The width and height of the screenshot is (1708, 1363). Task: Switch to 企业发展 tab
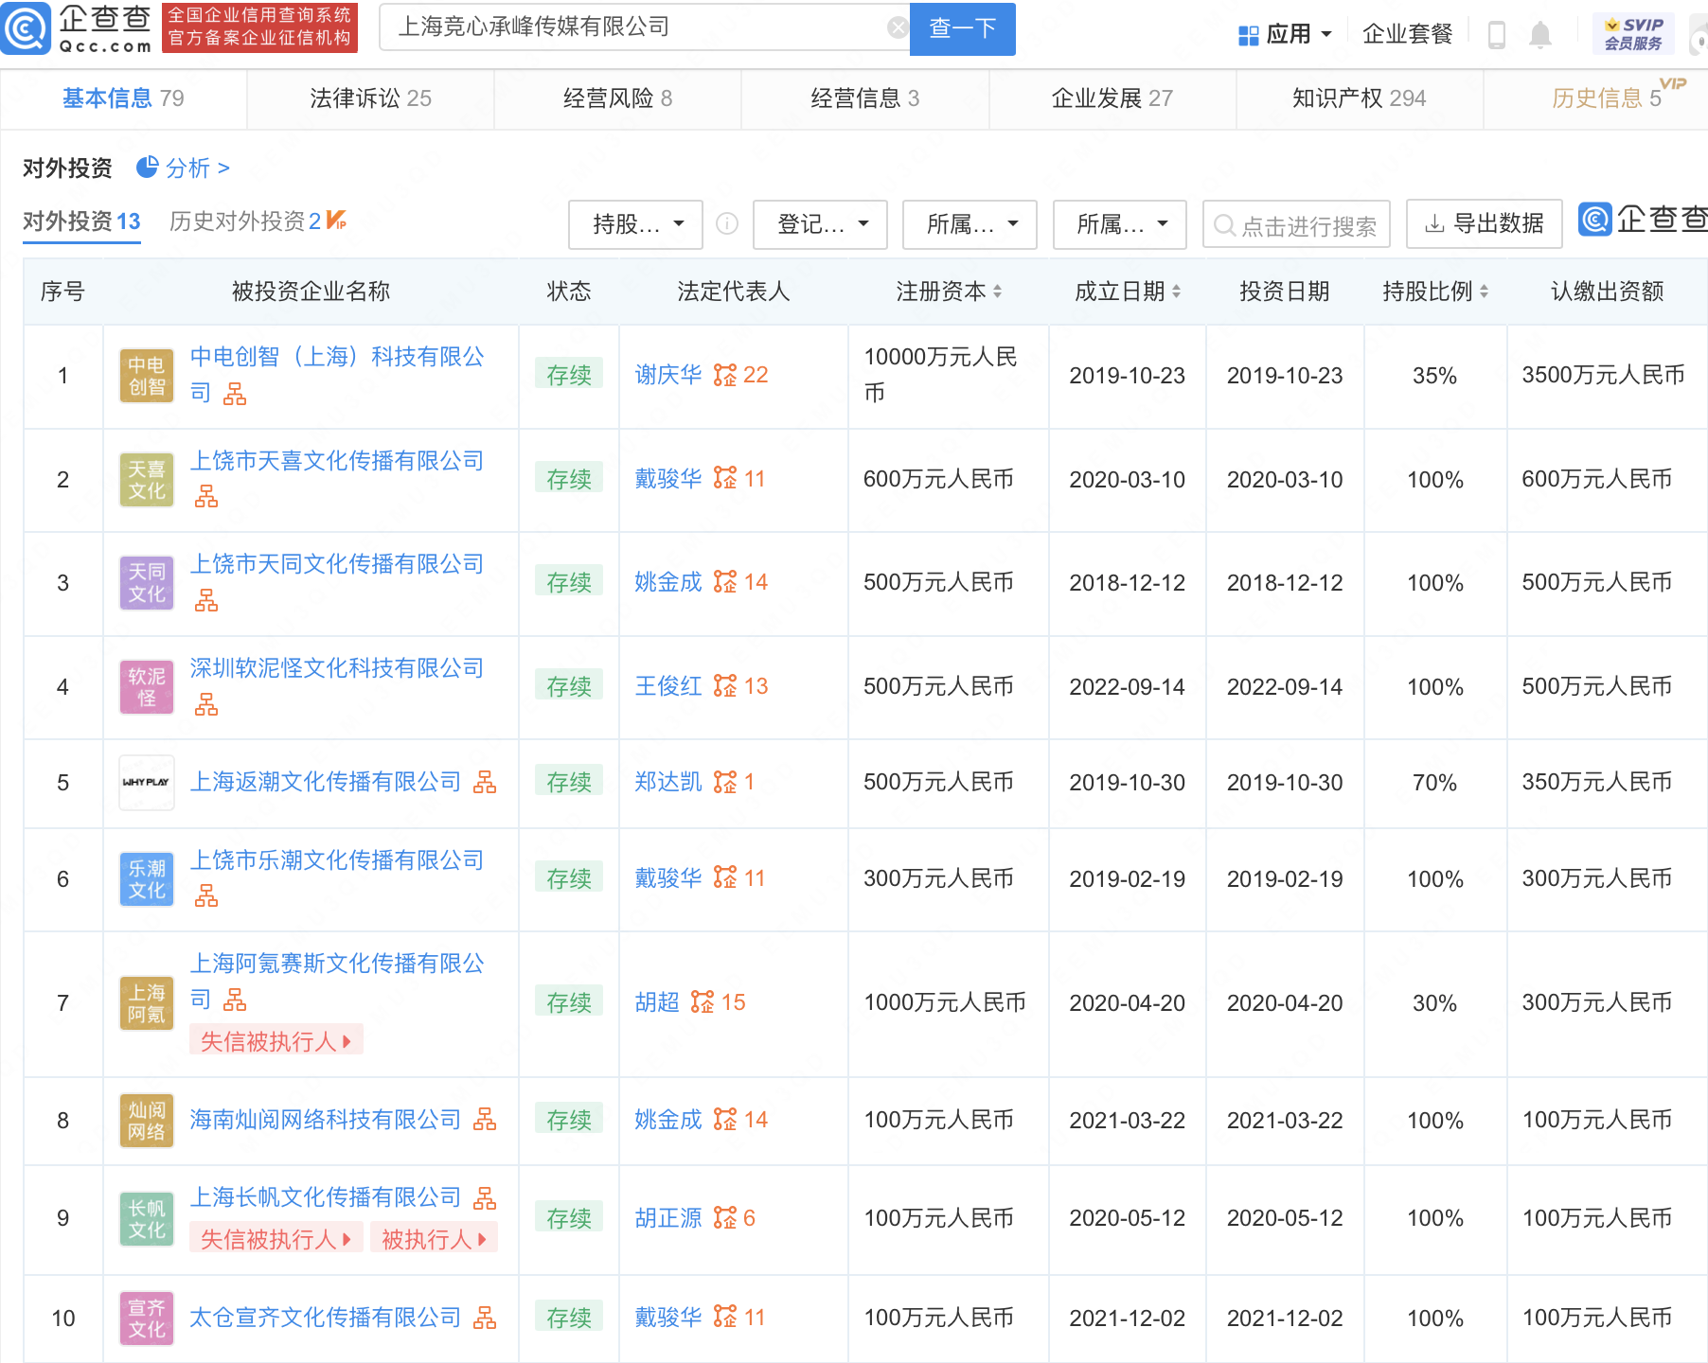pos(1112,98)
